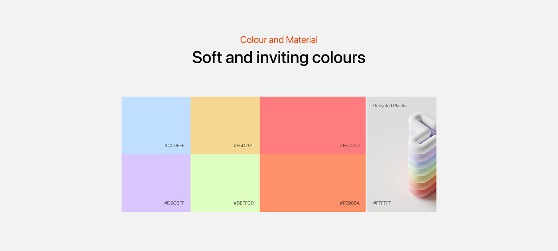Click the "Colour and Material" subtitle
558x251 pixels.
(x=279, y=40)
